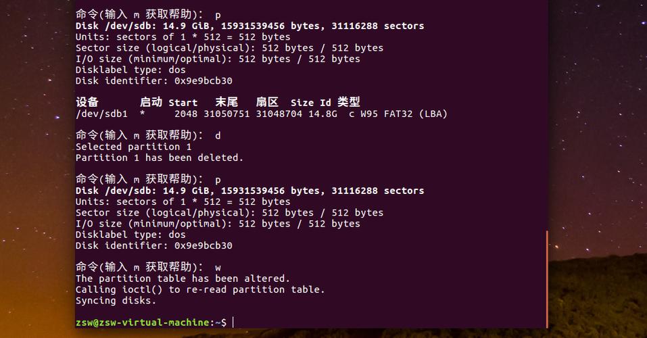Click the 14.8G size value
The width and height of the screenshot is (647, 338).
point(322,114)
